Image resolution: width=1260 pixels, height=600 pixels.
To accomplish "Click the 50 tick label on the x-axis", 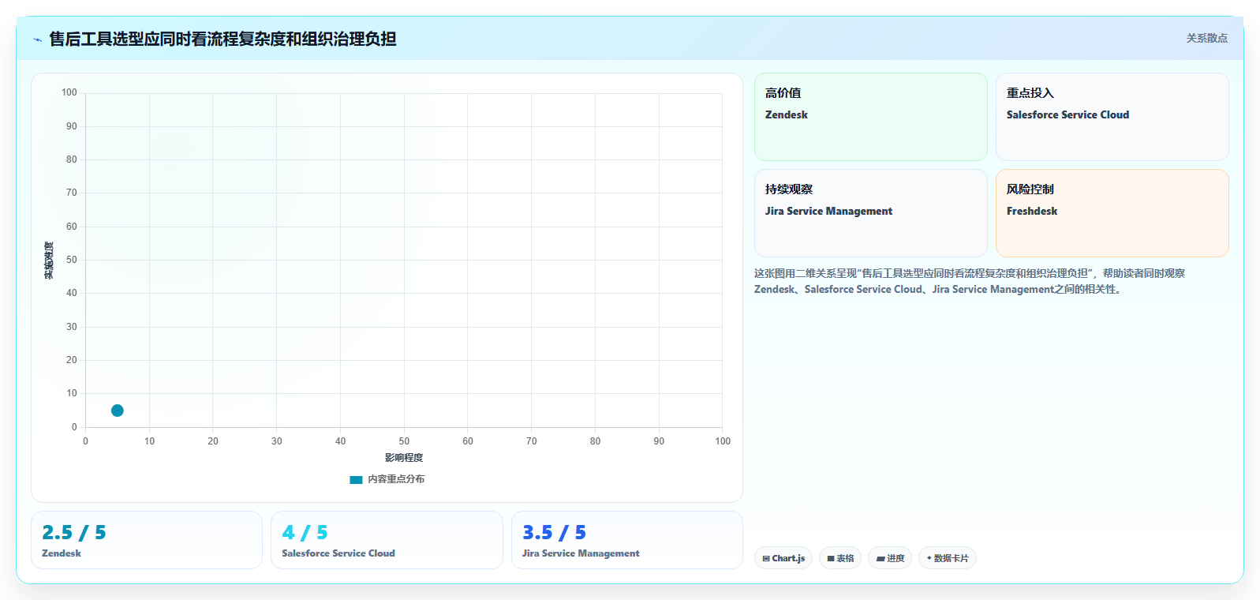I will [x=404, y=441].
